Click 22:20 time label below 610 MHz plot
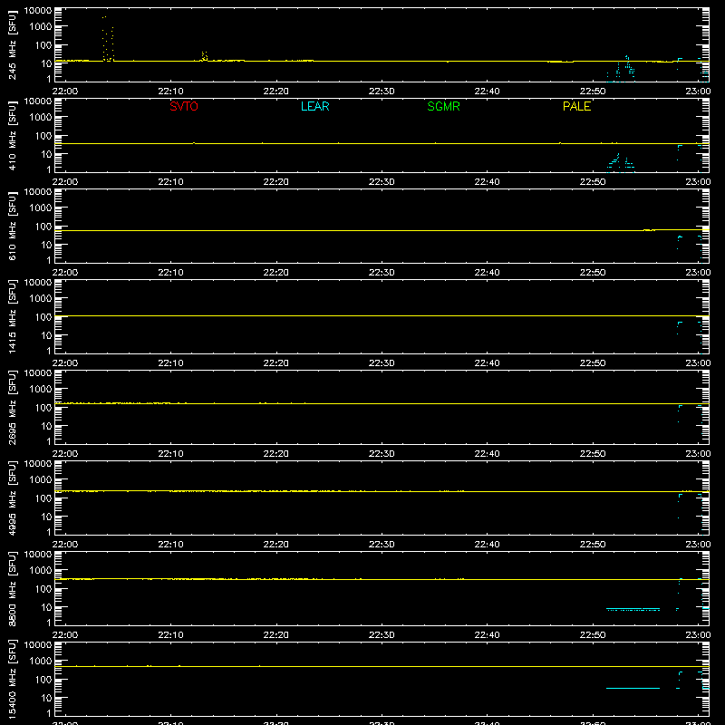The image size is (725, 725). tap(276, 273)
